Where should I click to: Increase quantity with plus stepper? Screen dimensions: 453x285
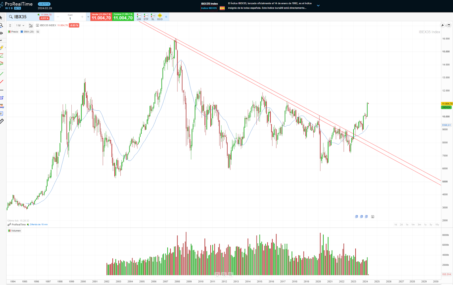pos(82,17)
